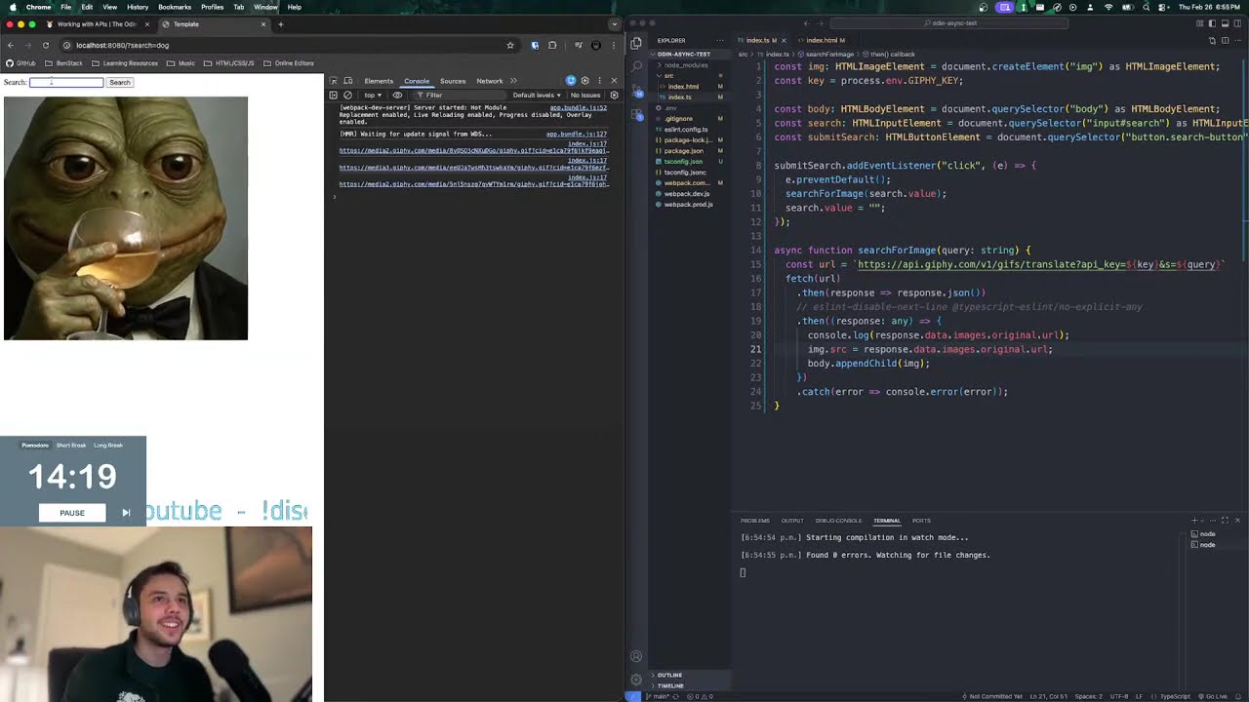Open Chrome three-dot menu
The image size is (1249, 702).
pos(614,45)
